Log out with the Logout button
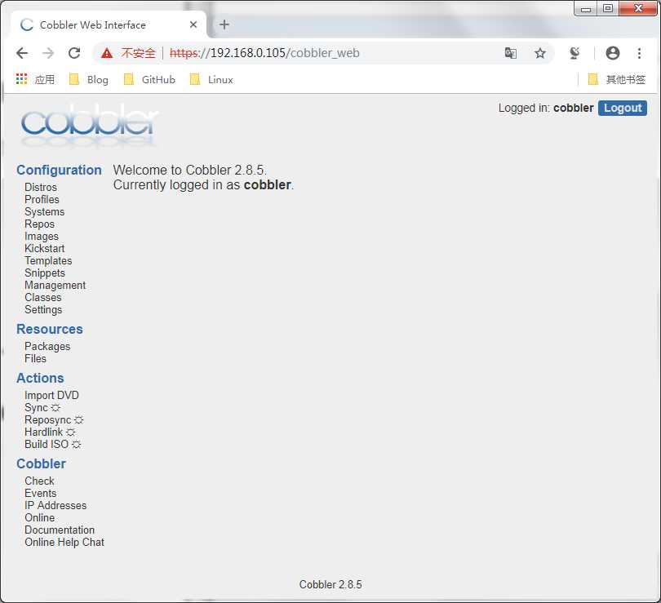The width and height of the screenshot is (661, 603). click(622, 108)
